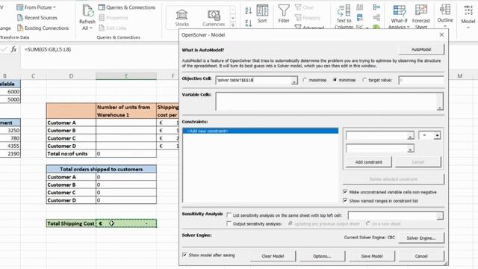
Task: Click constraint left-hand side range selector
Action: 411,136
